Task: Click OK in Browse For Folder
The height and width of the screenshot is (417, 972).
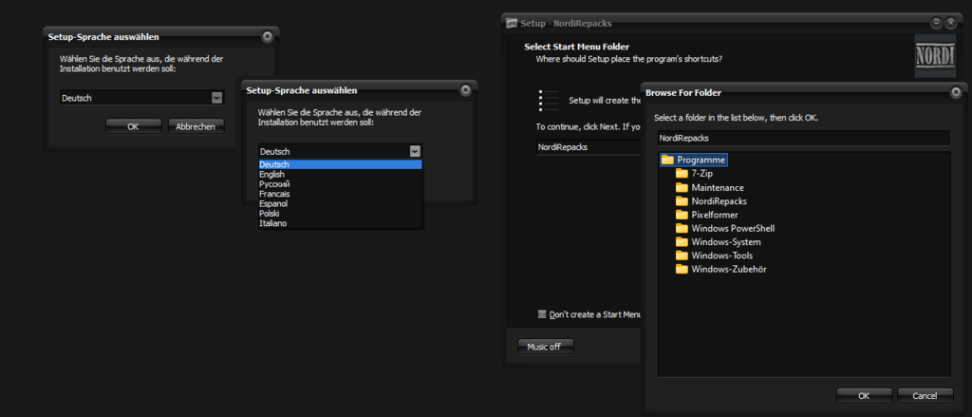Action: 864,396
